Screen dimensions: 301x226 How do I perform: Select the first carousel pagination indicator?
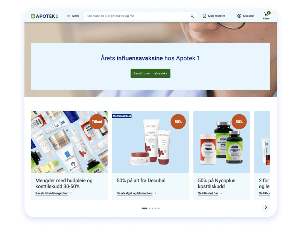tap(144, 208)
